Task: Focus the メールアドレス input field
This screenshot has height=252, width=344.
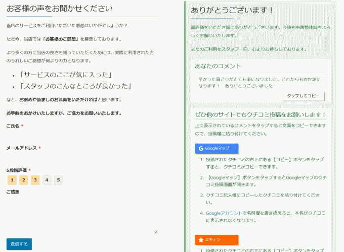Action: click(x=81, y=158)
